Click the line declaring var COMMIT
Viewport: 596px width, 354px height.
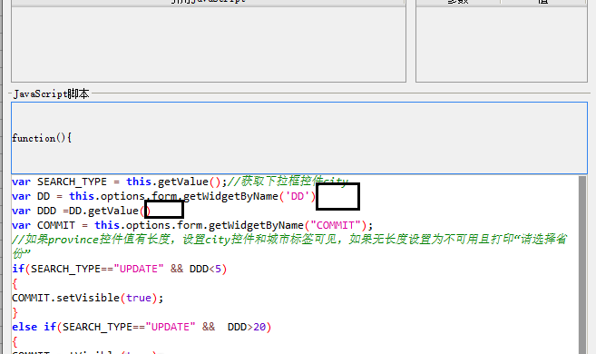tap(192, 225)
